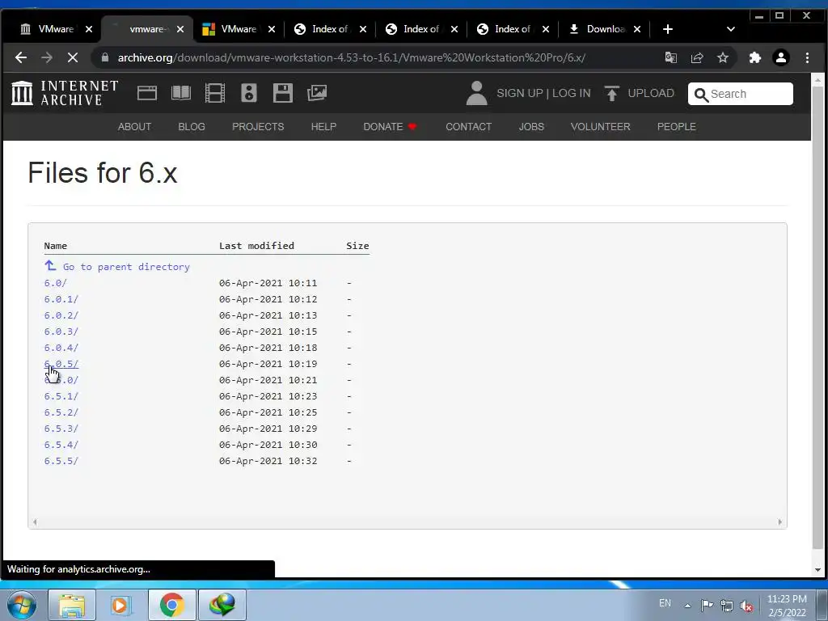The height and width of the screenshot is (621, 828).
Task: Open the Texts book icon
Action: click(x=180, y=93)
